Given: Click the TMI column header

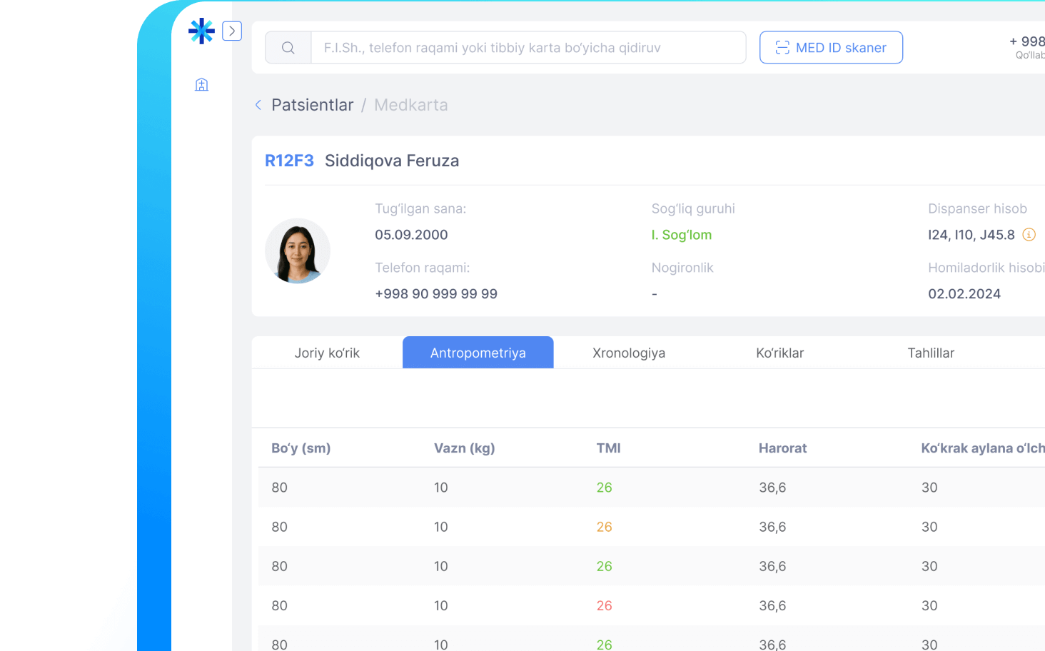Looking at the screenshot, I should coord(608,448).
